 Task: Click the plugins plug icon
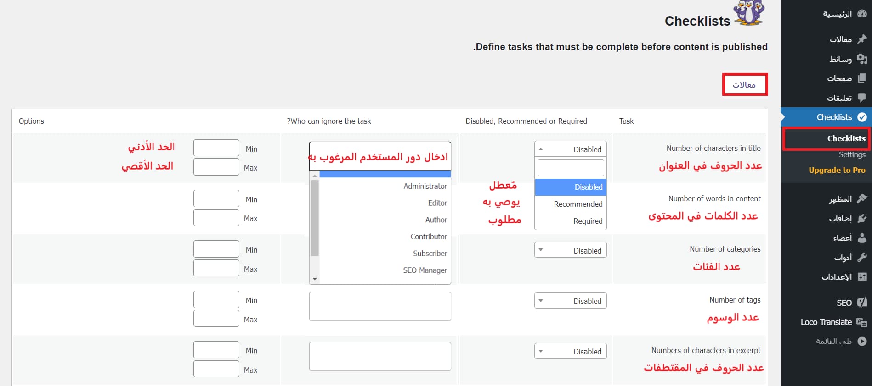(862, 219)
